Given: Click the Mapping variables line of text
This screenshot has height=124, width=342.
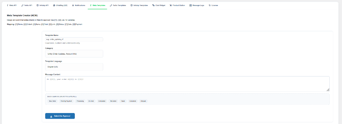Looking at the screenshot, I should point(45,24).
